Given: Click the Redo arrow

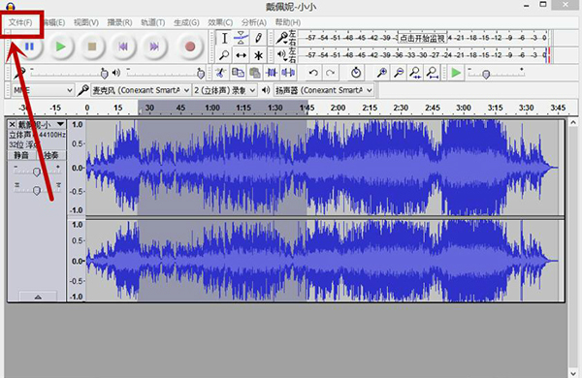Looking at the screenshot, I should coord(330,73).
